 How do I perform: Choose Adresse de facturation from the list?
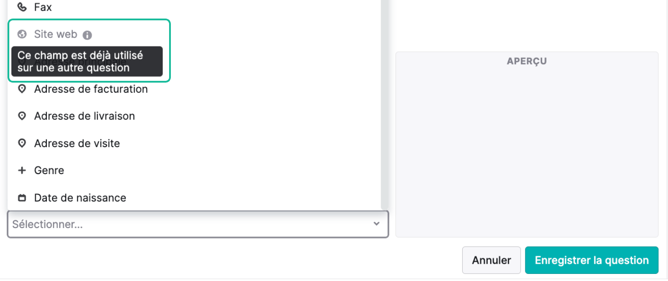194,89
